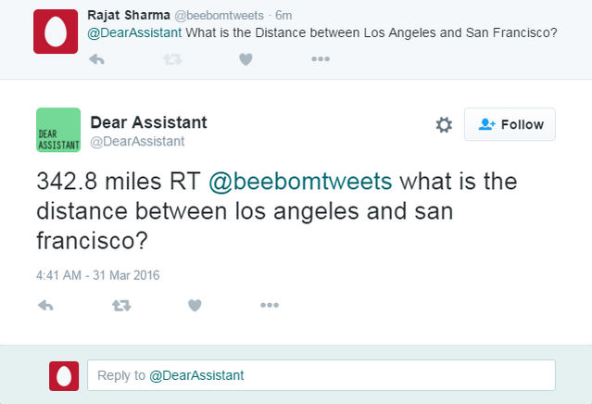Open @DearAssistant mention in Rajat's tweet
This screenshot has height=404, width=592.
[134, 32]
